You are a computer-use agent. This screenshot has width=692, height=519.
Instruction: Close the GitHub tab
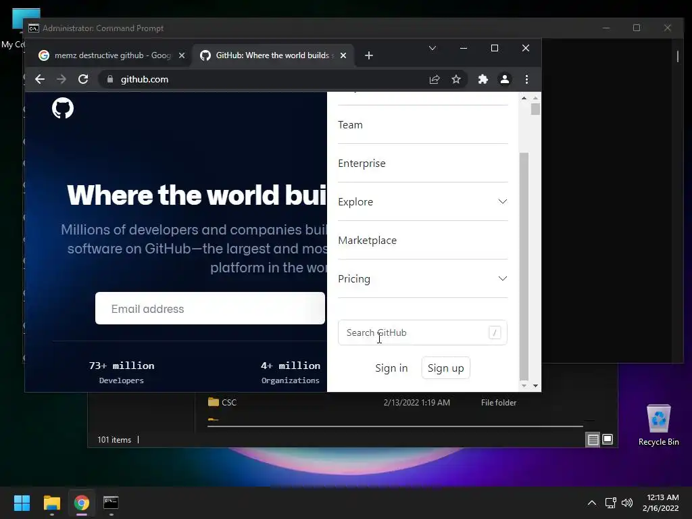click(x=343, y=55)
